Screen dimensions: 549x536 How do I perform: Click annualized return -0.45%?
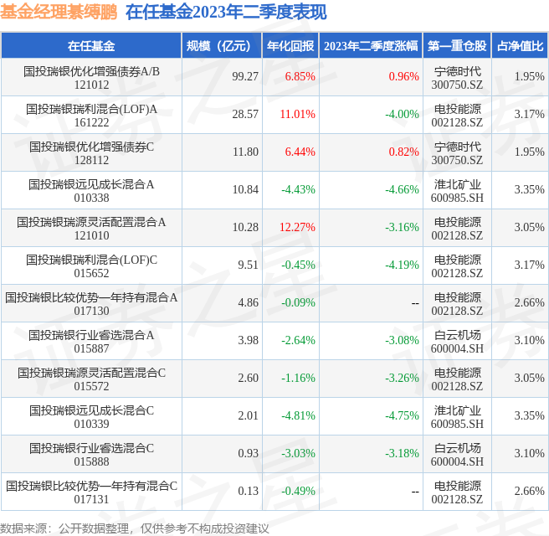(298, 265)
